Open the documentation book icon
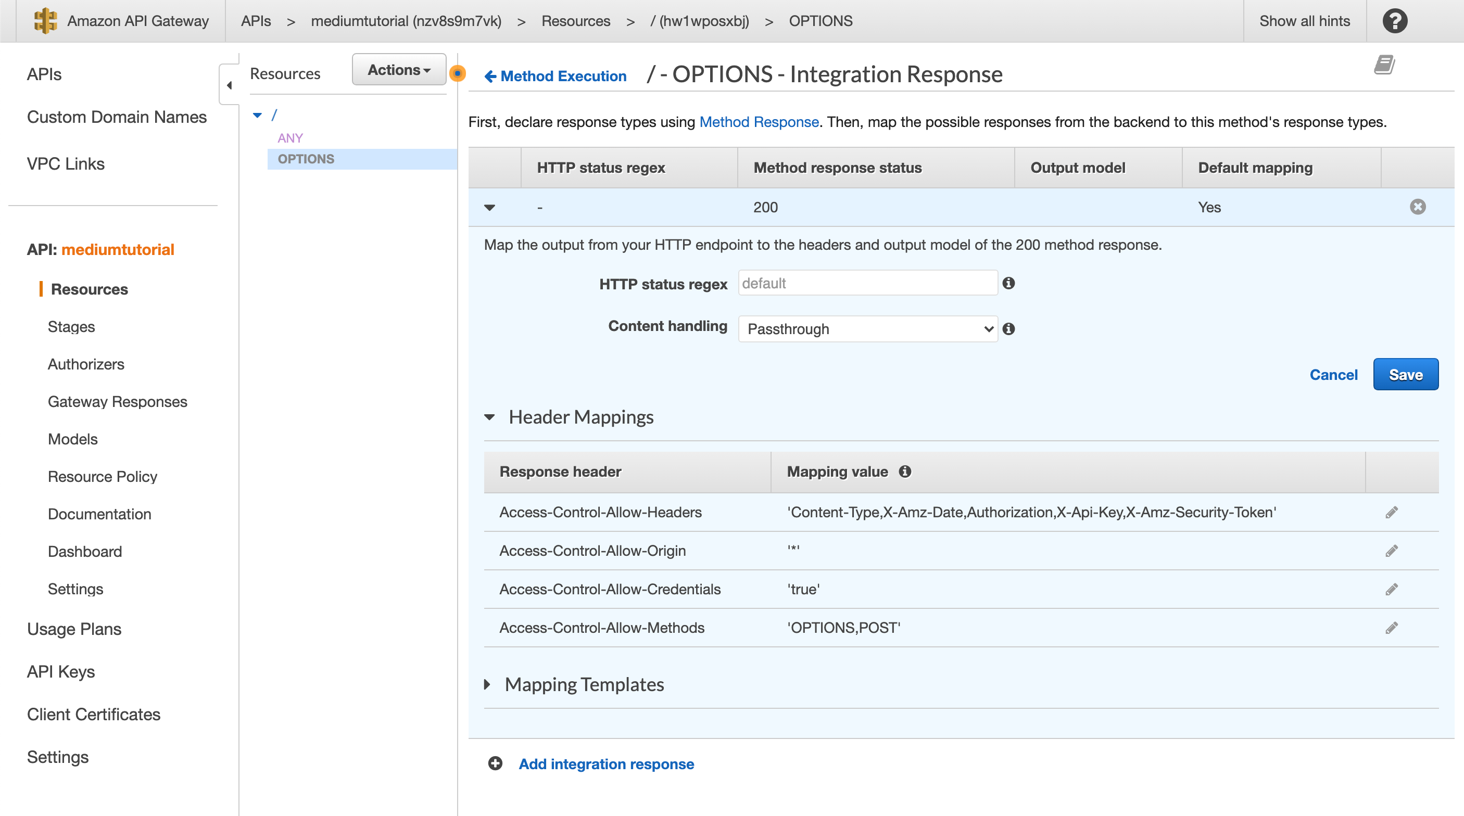Image resolution: width=1464 pixels, height=816 pixels. click(1384, 65)
